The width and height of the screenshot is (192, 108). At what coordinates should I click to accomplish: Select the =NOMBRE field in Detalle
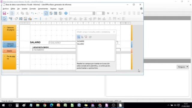coord(54,50)
